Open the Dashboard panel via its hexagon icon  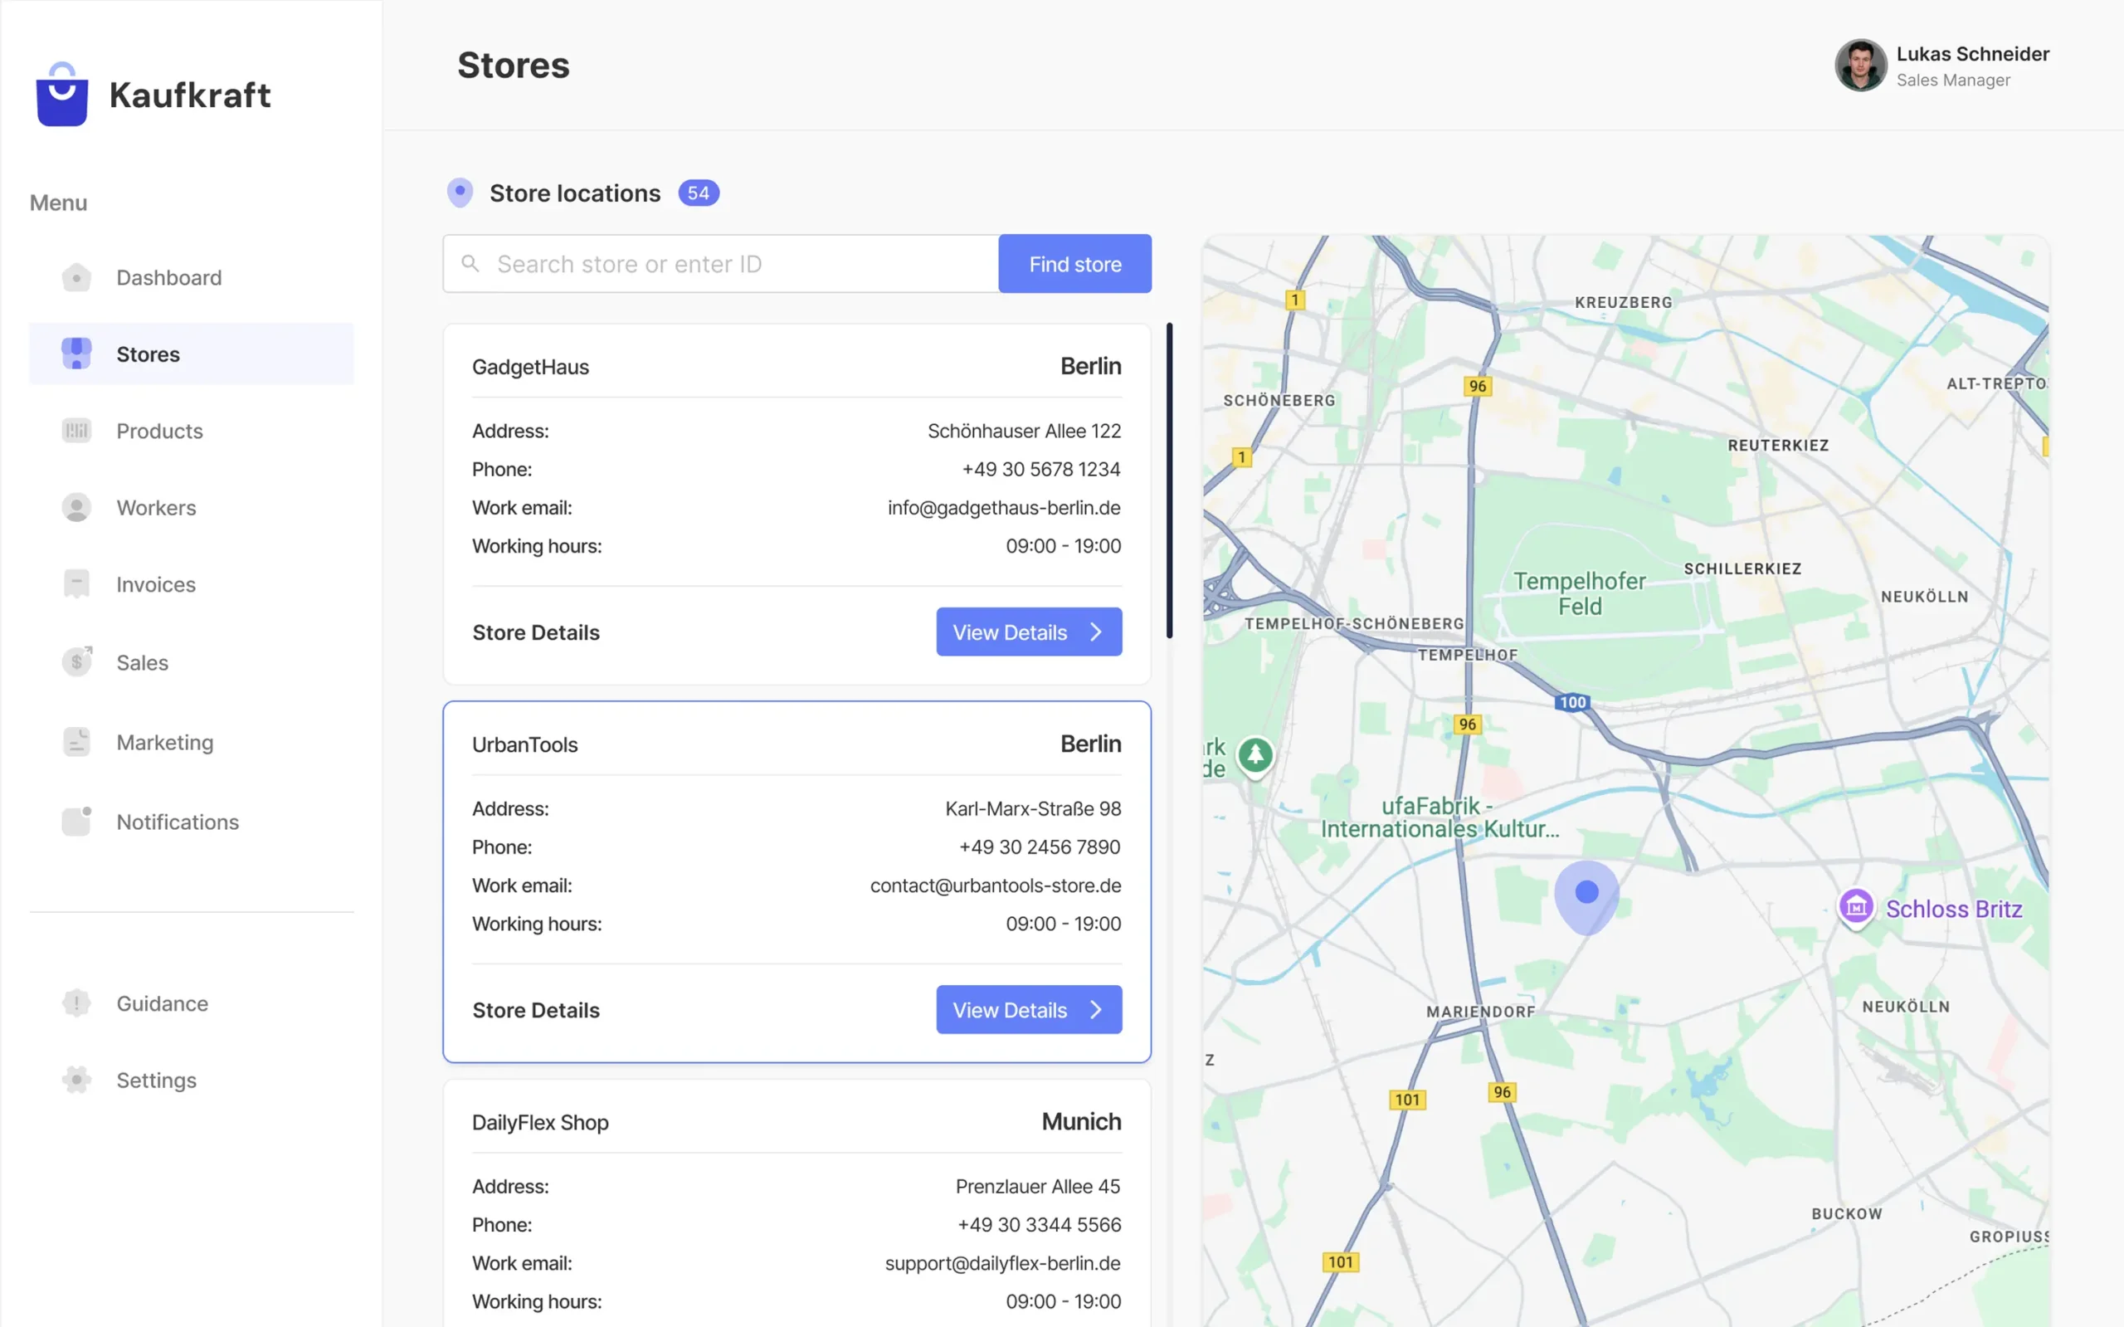(77, 277)
